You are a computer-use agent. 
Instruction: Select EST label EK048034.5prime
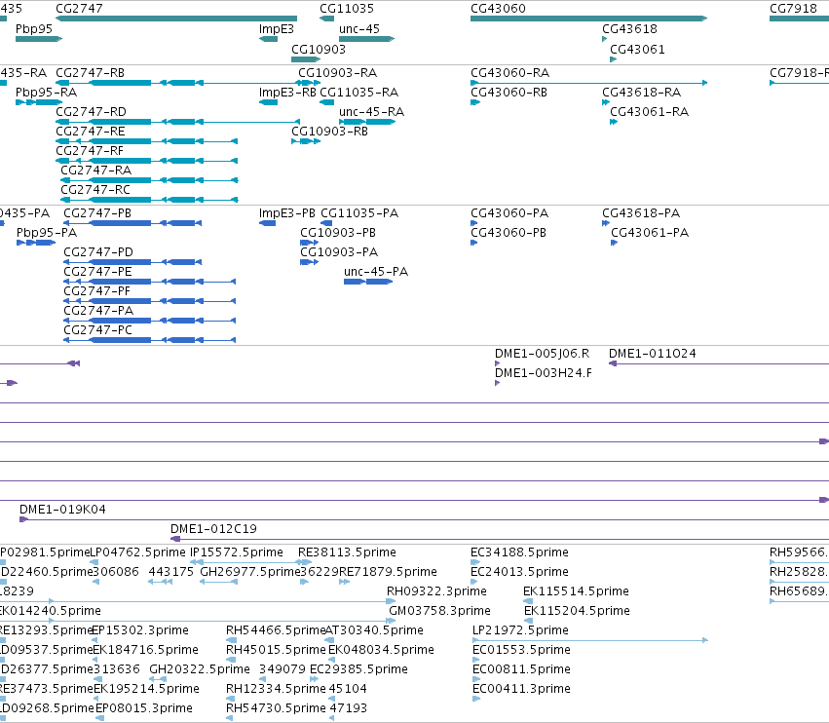[381, 650]
